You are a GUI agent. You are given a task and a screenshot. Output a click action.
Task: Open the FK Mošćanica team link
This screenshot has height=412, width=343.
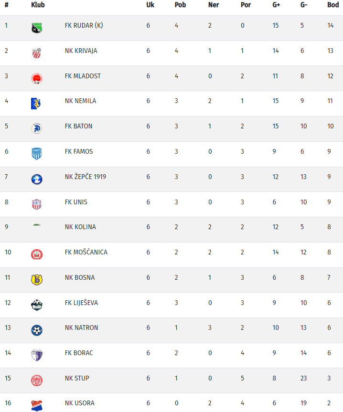pos(86,252)
